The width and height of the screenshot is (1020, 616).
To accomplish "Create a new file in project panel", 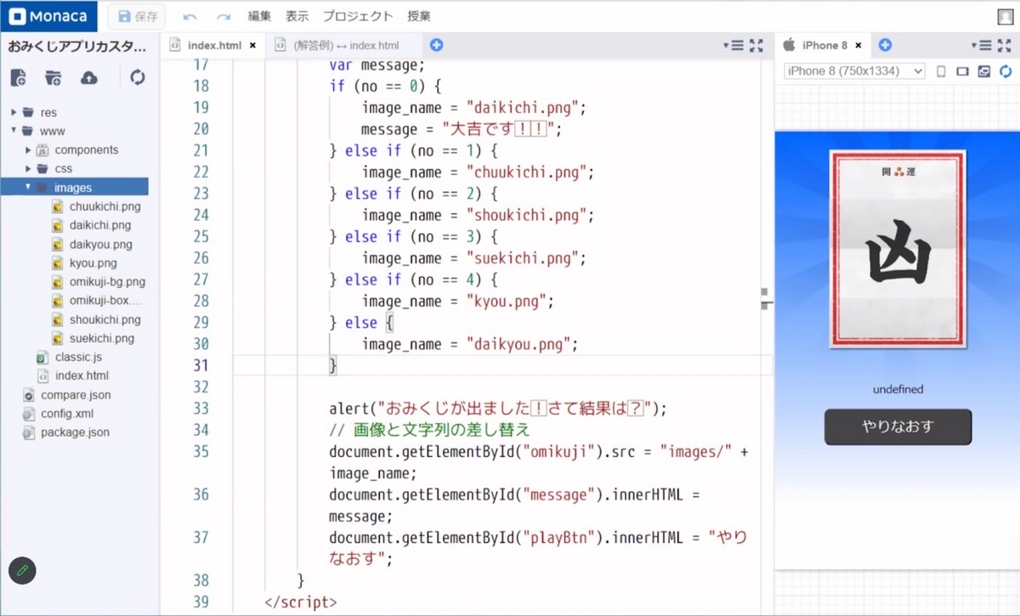I will coord(18,78).
